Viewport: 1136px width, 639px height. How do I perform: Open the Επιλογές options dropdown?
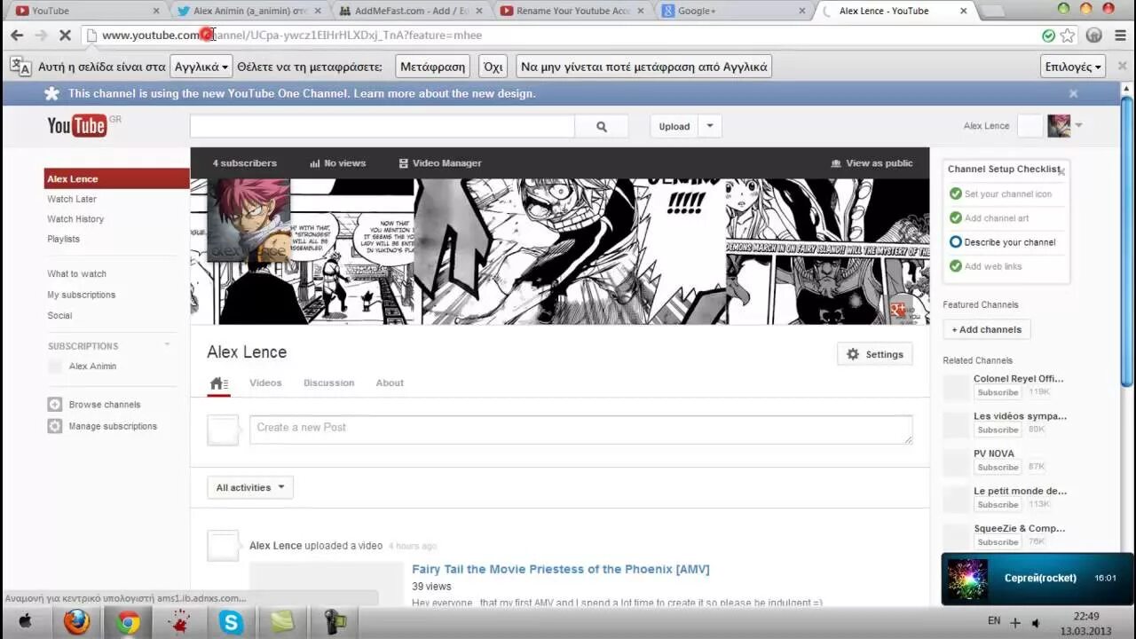[x=1073, y=67]
